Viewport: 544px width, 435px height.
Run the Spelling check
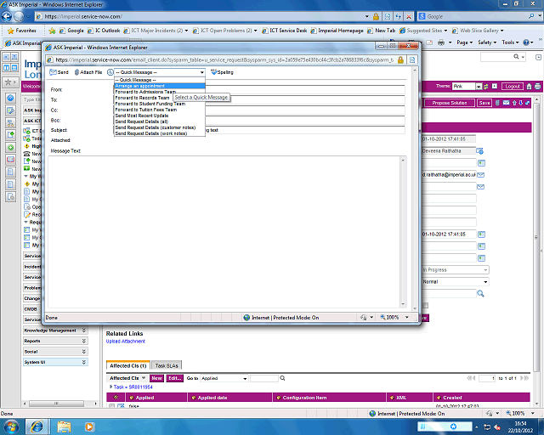(x=221, y=73)
